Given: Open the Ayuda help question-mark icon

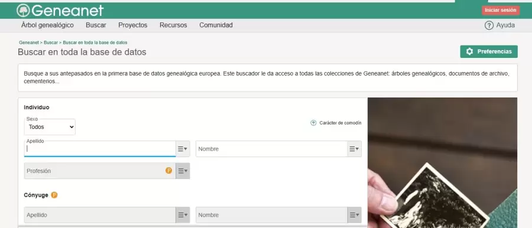Looking at the screenshot, I should pos(489,25).
